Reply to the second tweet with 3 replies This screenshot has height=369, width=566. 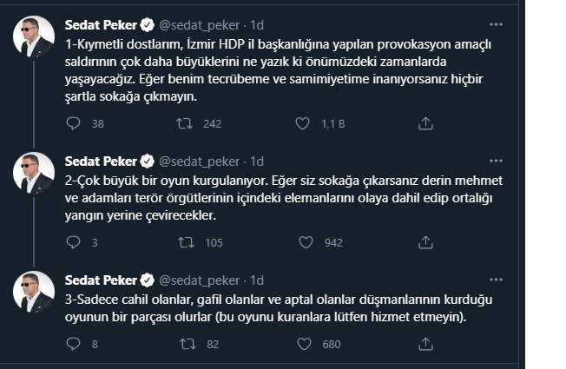(73, 242)
